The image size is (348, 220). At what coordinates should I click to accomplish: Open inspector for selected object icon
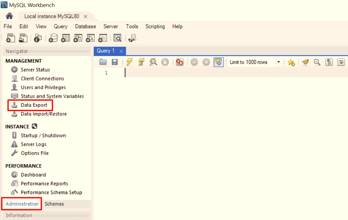click(x=38, y=38)
